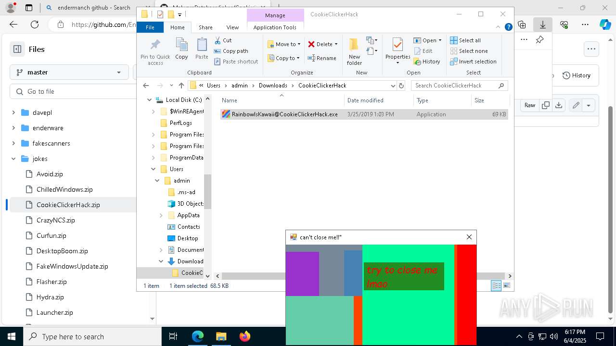Expand the davepl folder in GitHub tree

pos(13,112)
